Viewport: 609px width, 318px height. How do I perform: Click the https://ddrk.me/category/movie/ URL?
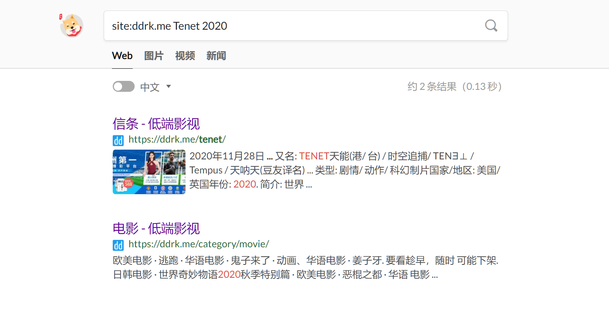[x=199, y=244]
